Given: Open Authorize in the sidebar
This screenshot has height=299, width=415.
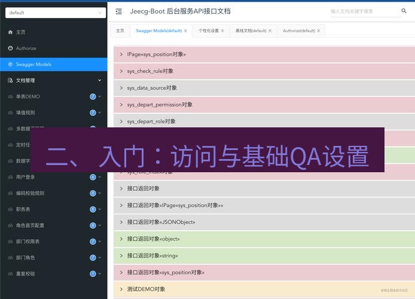Looking at the screenshot, I should click(x=54, y=48).
